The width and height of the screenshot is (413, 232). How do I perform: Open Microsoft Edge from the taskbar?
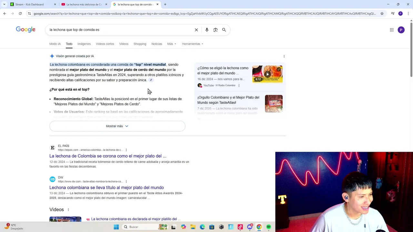(202, 227)
